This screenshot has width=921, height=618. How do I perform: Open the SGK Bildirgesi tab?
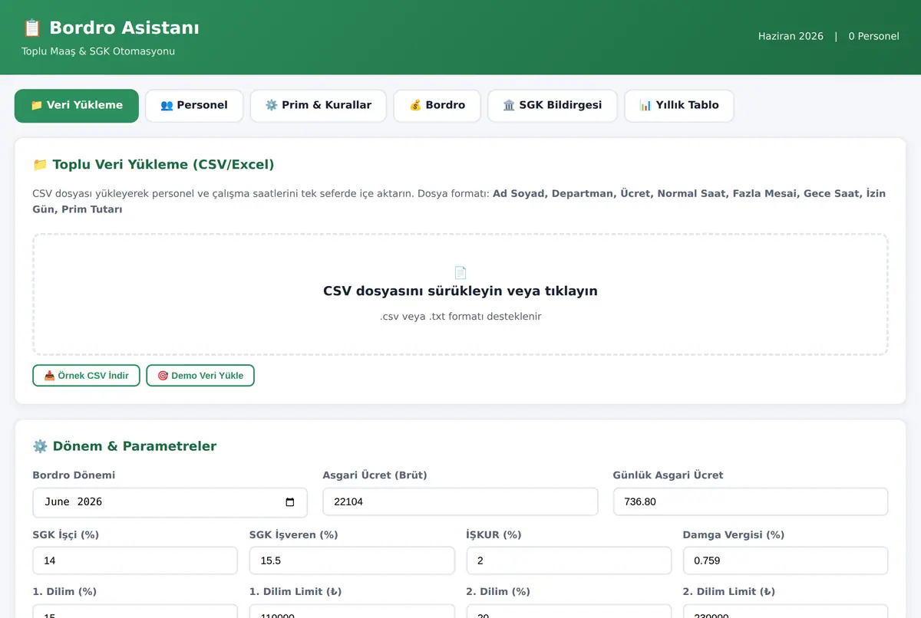(x=553, y=106)
